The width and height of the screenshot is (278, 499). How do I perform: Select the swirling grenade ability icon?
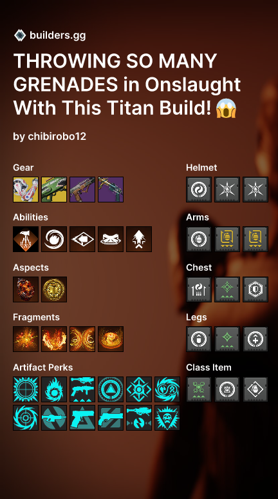point(54,239)
